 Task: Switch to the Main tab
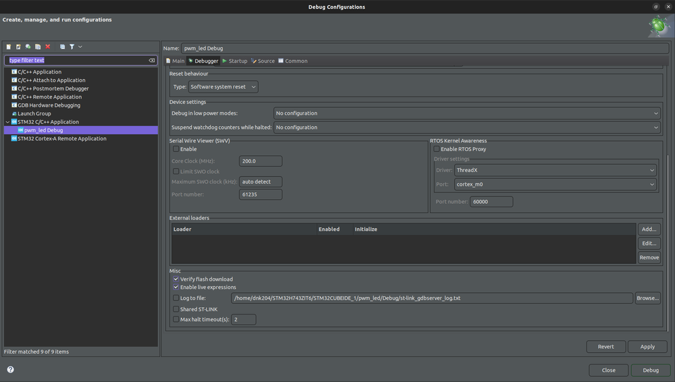[x=176, y=61]
